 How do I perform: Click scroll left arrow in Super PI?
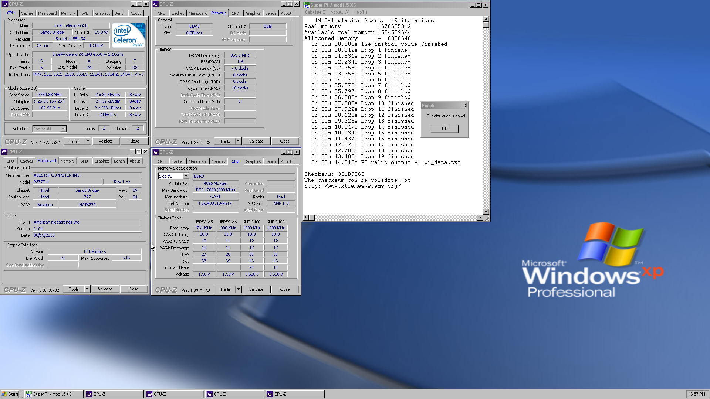point(306,218)
